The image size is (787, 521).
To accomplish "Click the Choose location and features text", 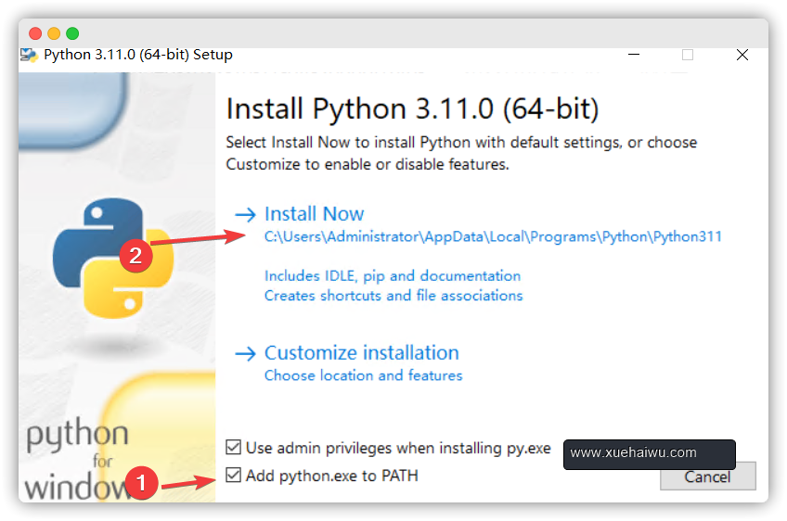I will pyautogui.click(x=364, y=375).
